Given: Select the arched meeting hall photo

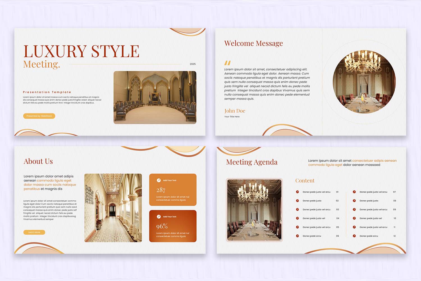Looking at the screenshot, I should (155, 98).
